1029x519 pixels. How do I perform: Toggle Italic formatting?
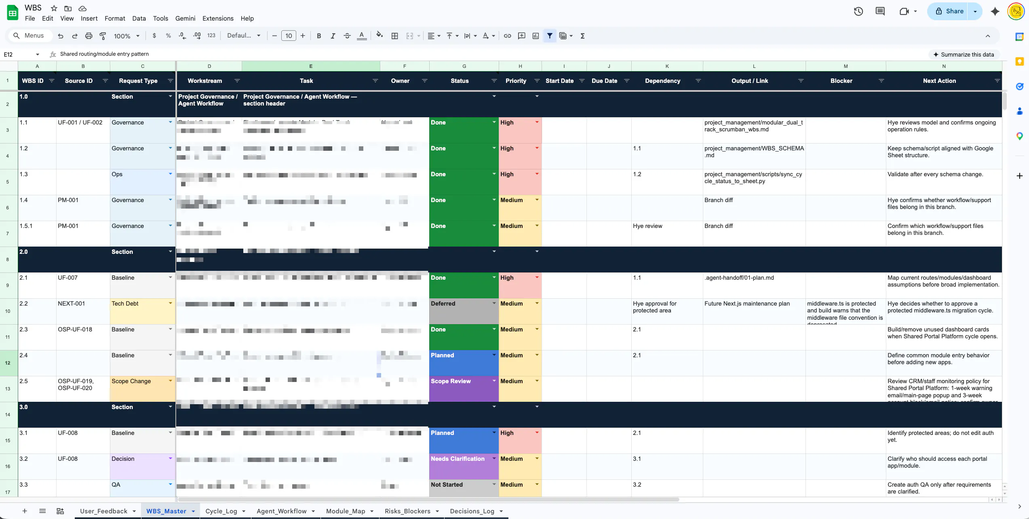click(333, 36)
